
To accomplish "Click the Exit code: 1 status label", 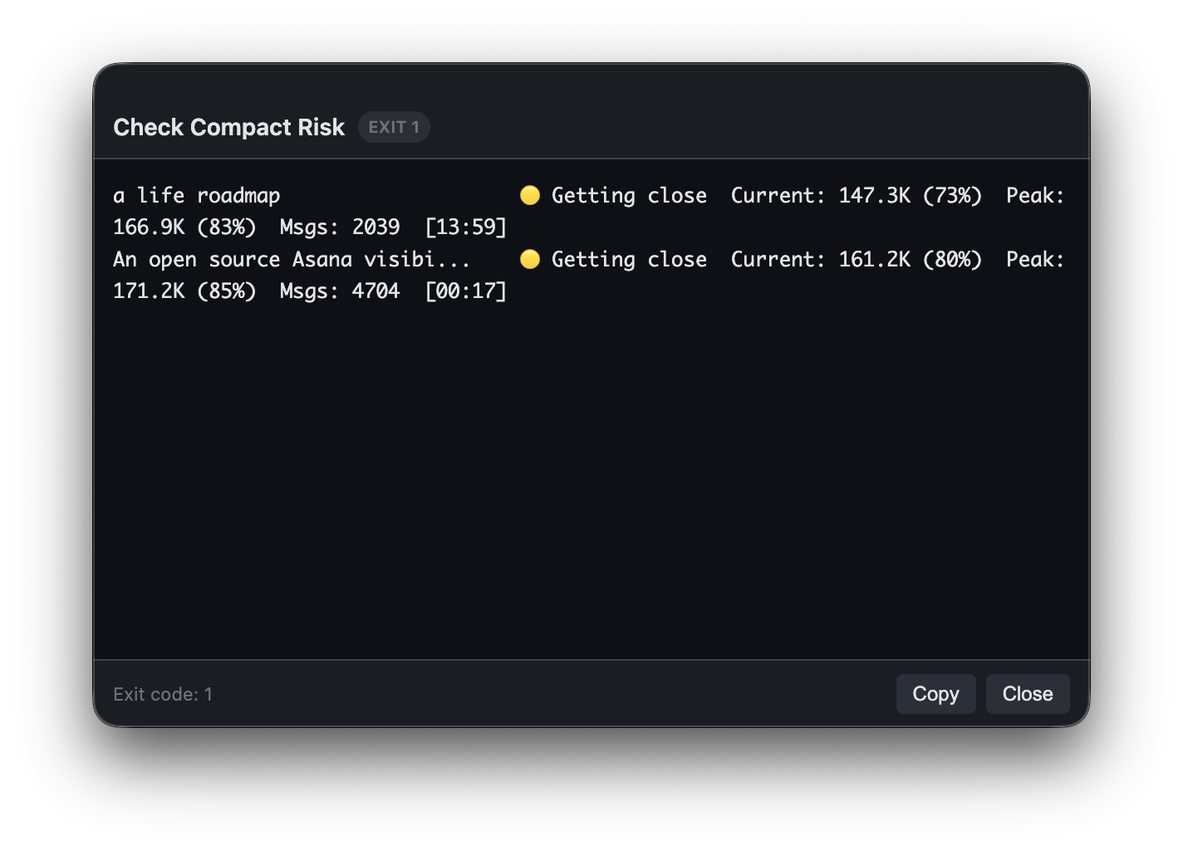I will tap(163, 694).
